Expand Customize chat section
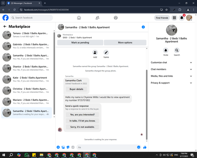Screen dimensions: 197x158 pos(171,62)
